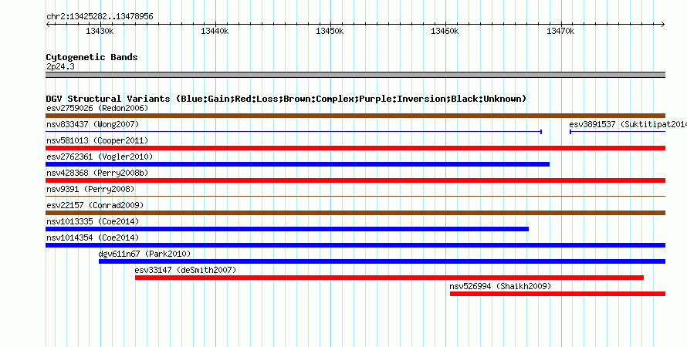
Task: Select the nsv833437 (Wong2007) thin blue line
Action: tap(294, 132)
